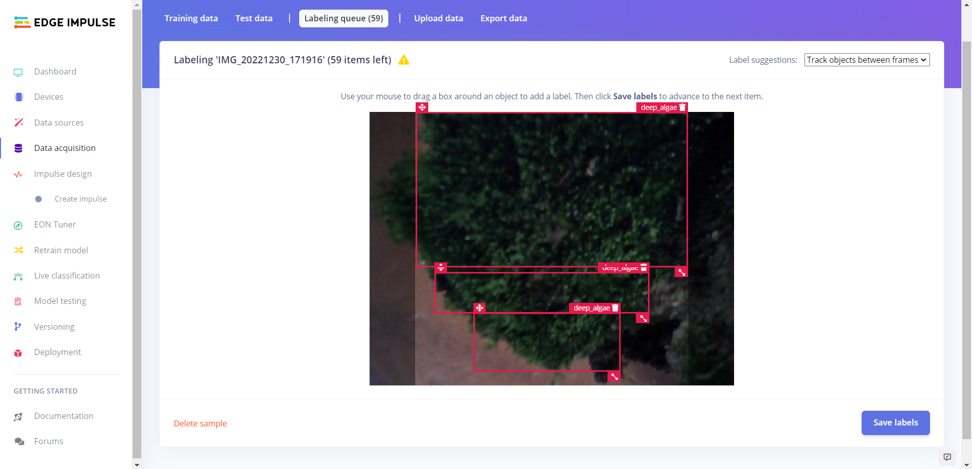The height and width of the screenshot is (469, 972).
Task: Click the Live classification icon
Action: [18, 276]
